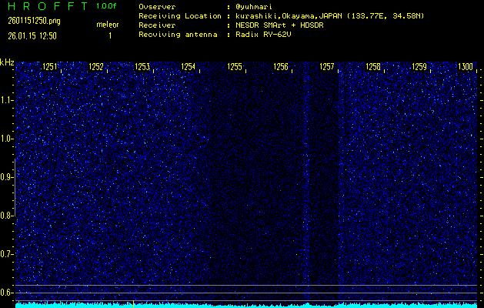
Task: Click the 0.6 kHz frequency tick label
Action: pyautogui.click(x=5, y=293)
